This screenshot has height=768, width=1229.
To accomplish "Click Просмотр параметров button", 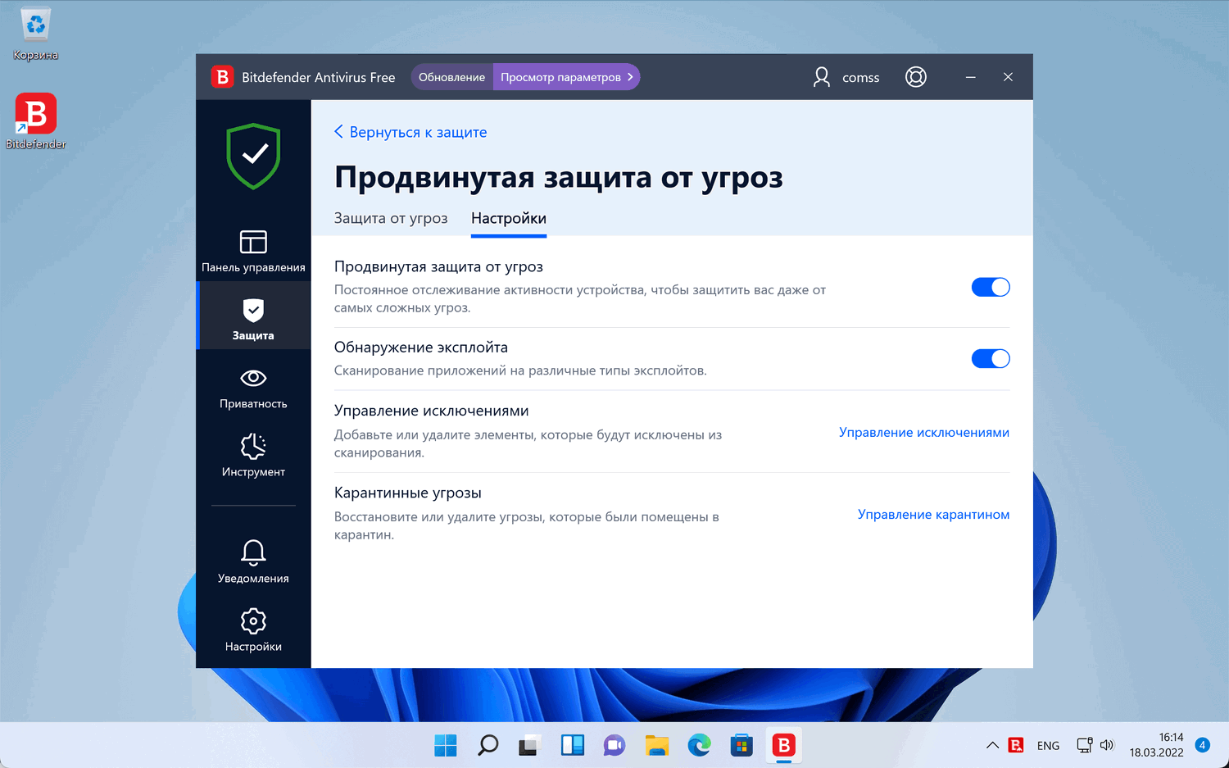I will pos(566,77).
